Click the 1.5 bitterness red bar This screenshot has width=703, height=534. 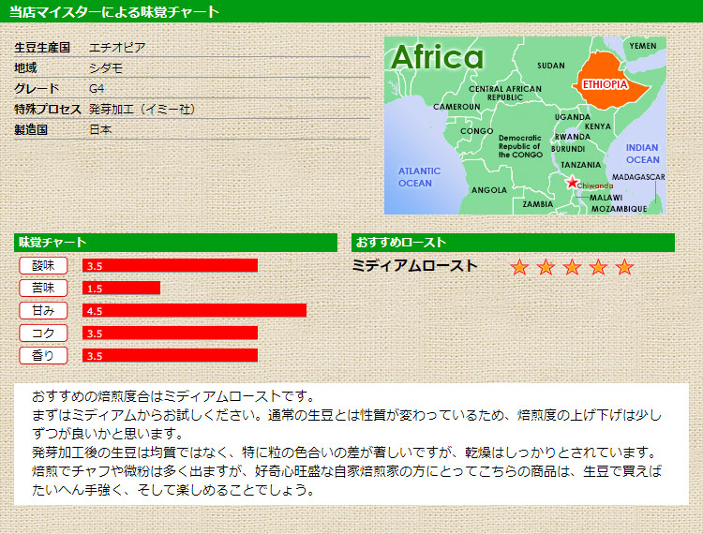click(x=121, y=288)
